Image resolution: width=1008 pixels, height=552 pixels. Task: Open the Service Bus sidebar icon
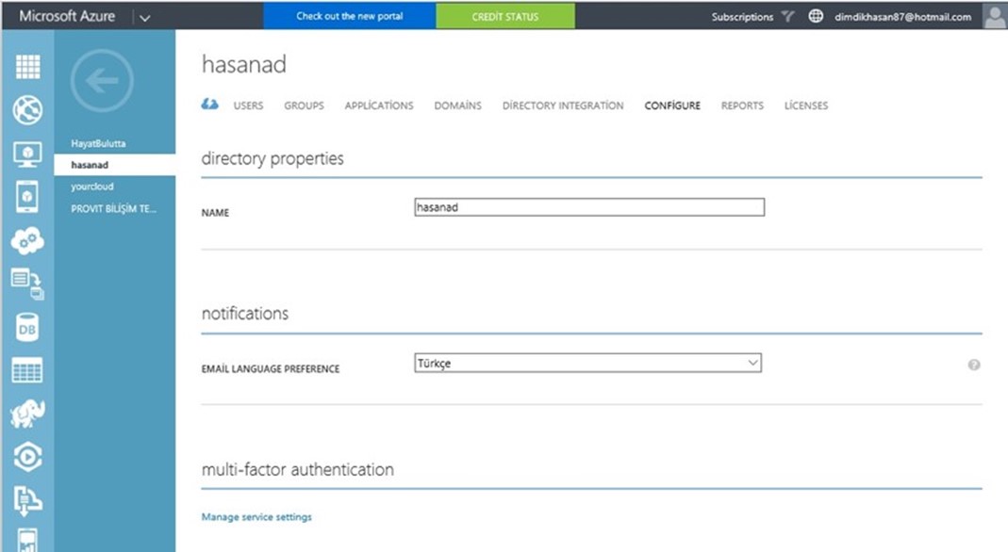(27, 500)
